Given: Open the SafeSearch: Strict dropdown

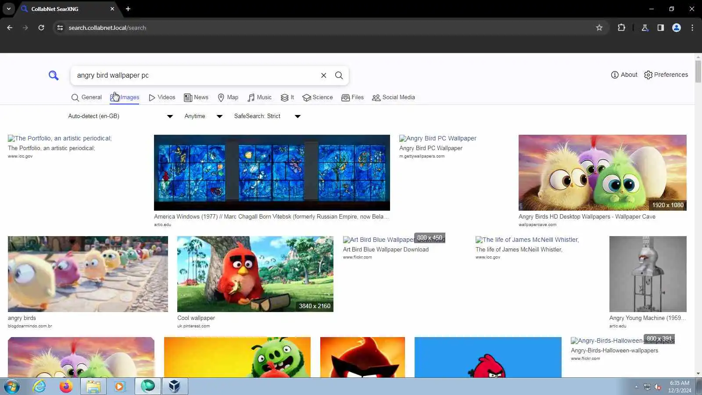Looking at the screenshot, I should (267, 116).
